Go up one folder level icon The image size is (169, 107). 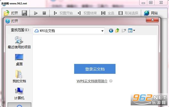[117, 30]
